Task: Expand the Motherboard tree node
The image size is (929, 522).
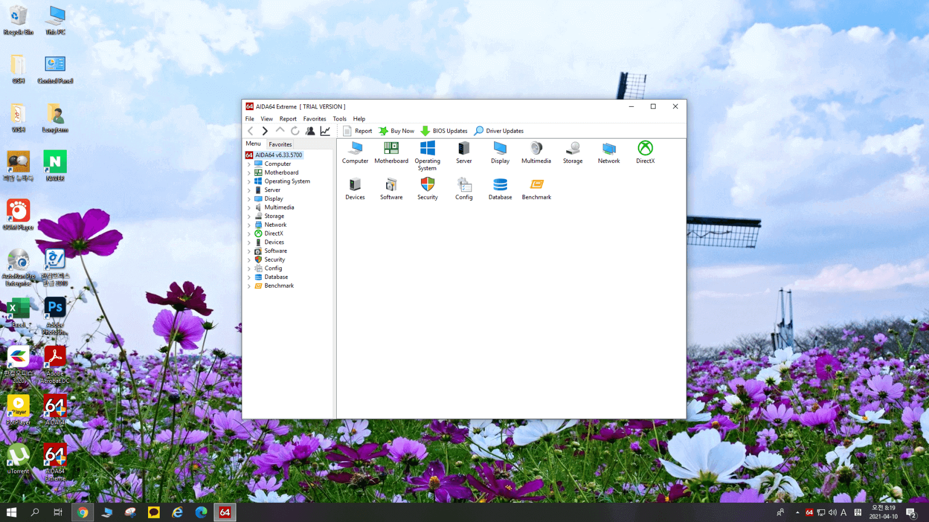Action: 249,173
